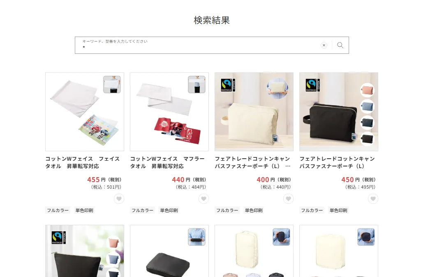Select light blue color swatch on black pouch
The width and height of the screenshot is (421, 277).
[367, 106]
